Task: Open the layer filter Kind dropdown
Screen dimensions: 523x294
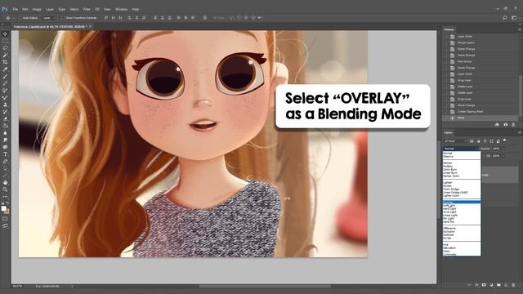Action: tap(455, 141)
